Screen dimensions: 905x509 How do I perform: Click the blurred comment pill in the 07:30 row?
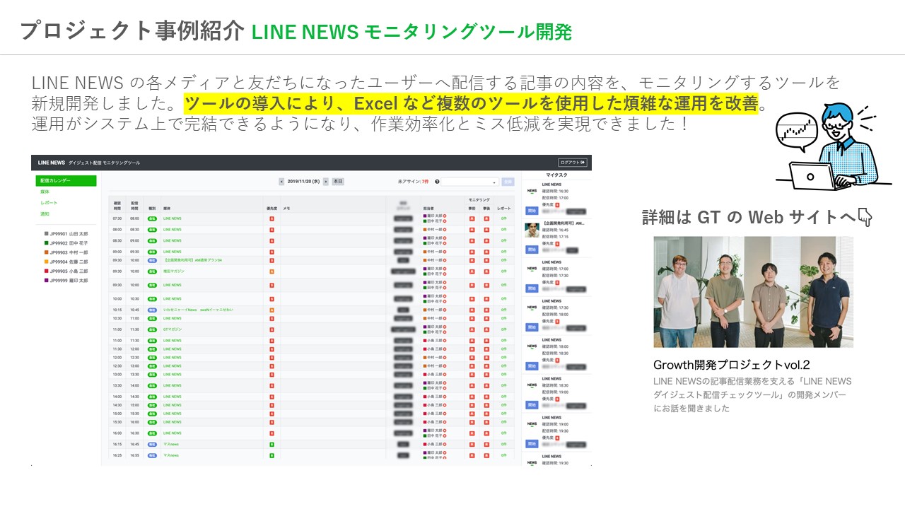[403, 218]
